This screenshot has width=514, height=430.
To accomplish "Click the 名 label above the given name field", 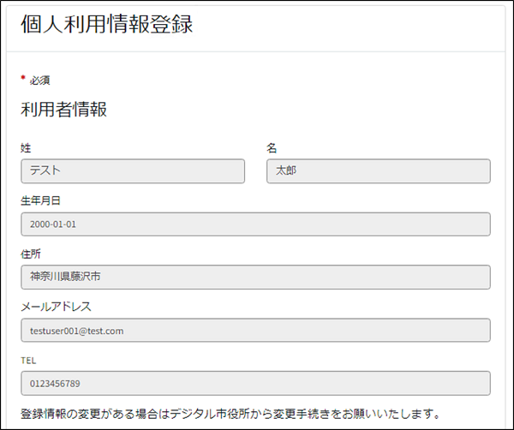I will pos(272,148).
